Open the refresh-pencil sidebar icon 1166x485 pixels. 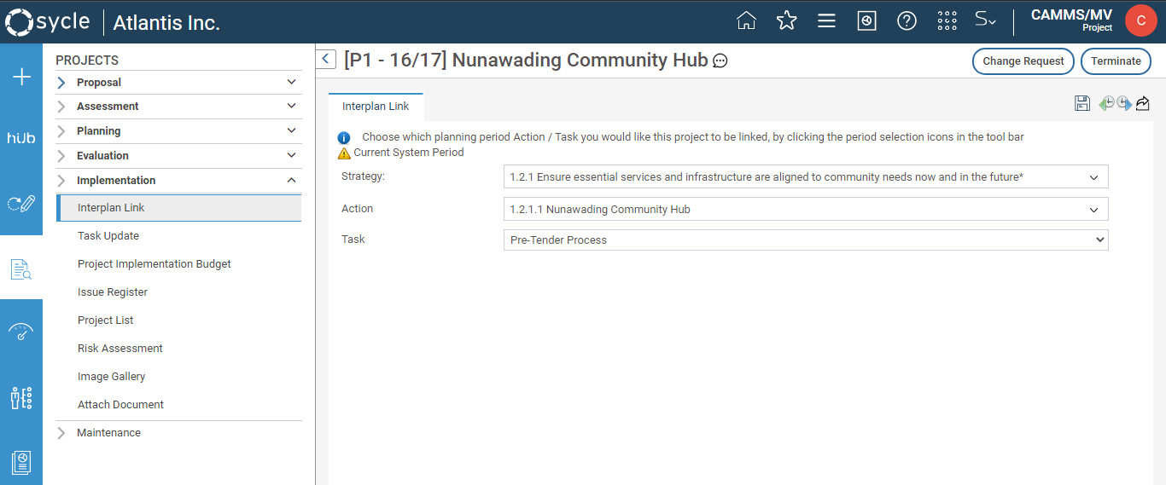click(21, 204)
